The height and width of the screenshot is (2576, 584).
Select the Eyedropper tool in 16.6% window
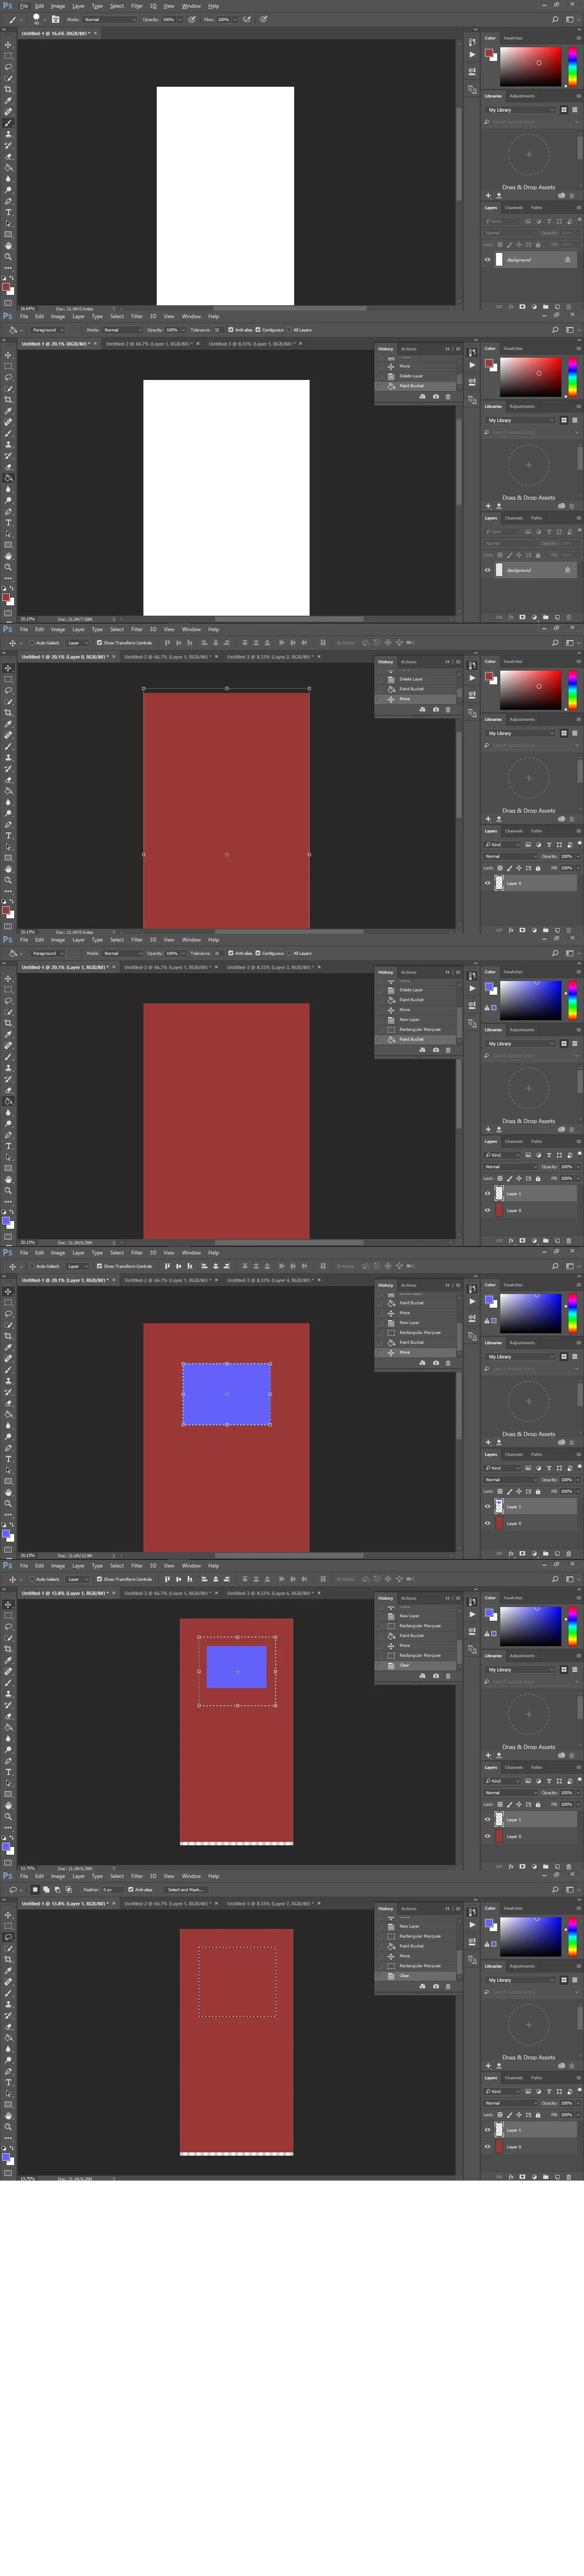8,100
